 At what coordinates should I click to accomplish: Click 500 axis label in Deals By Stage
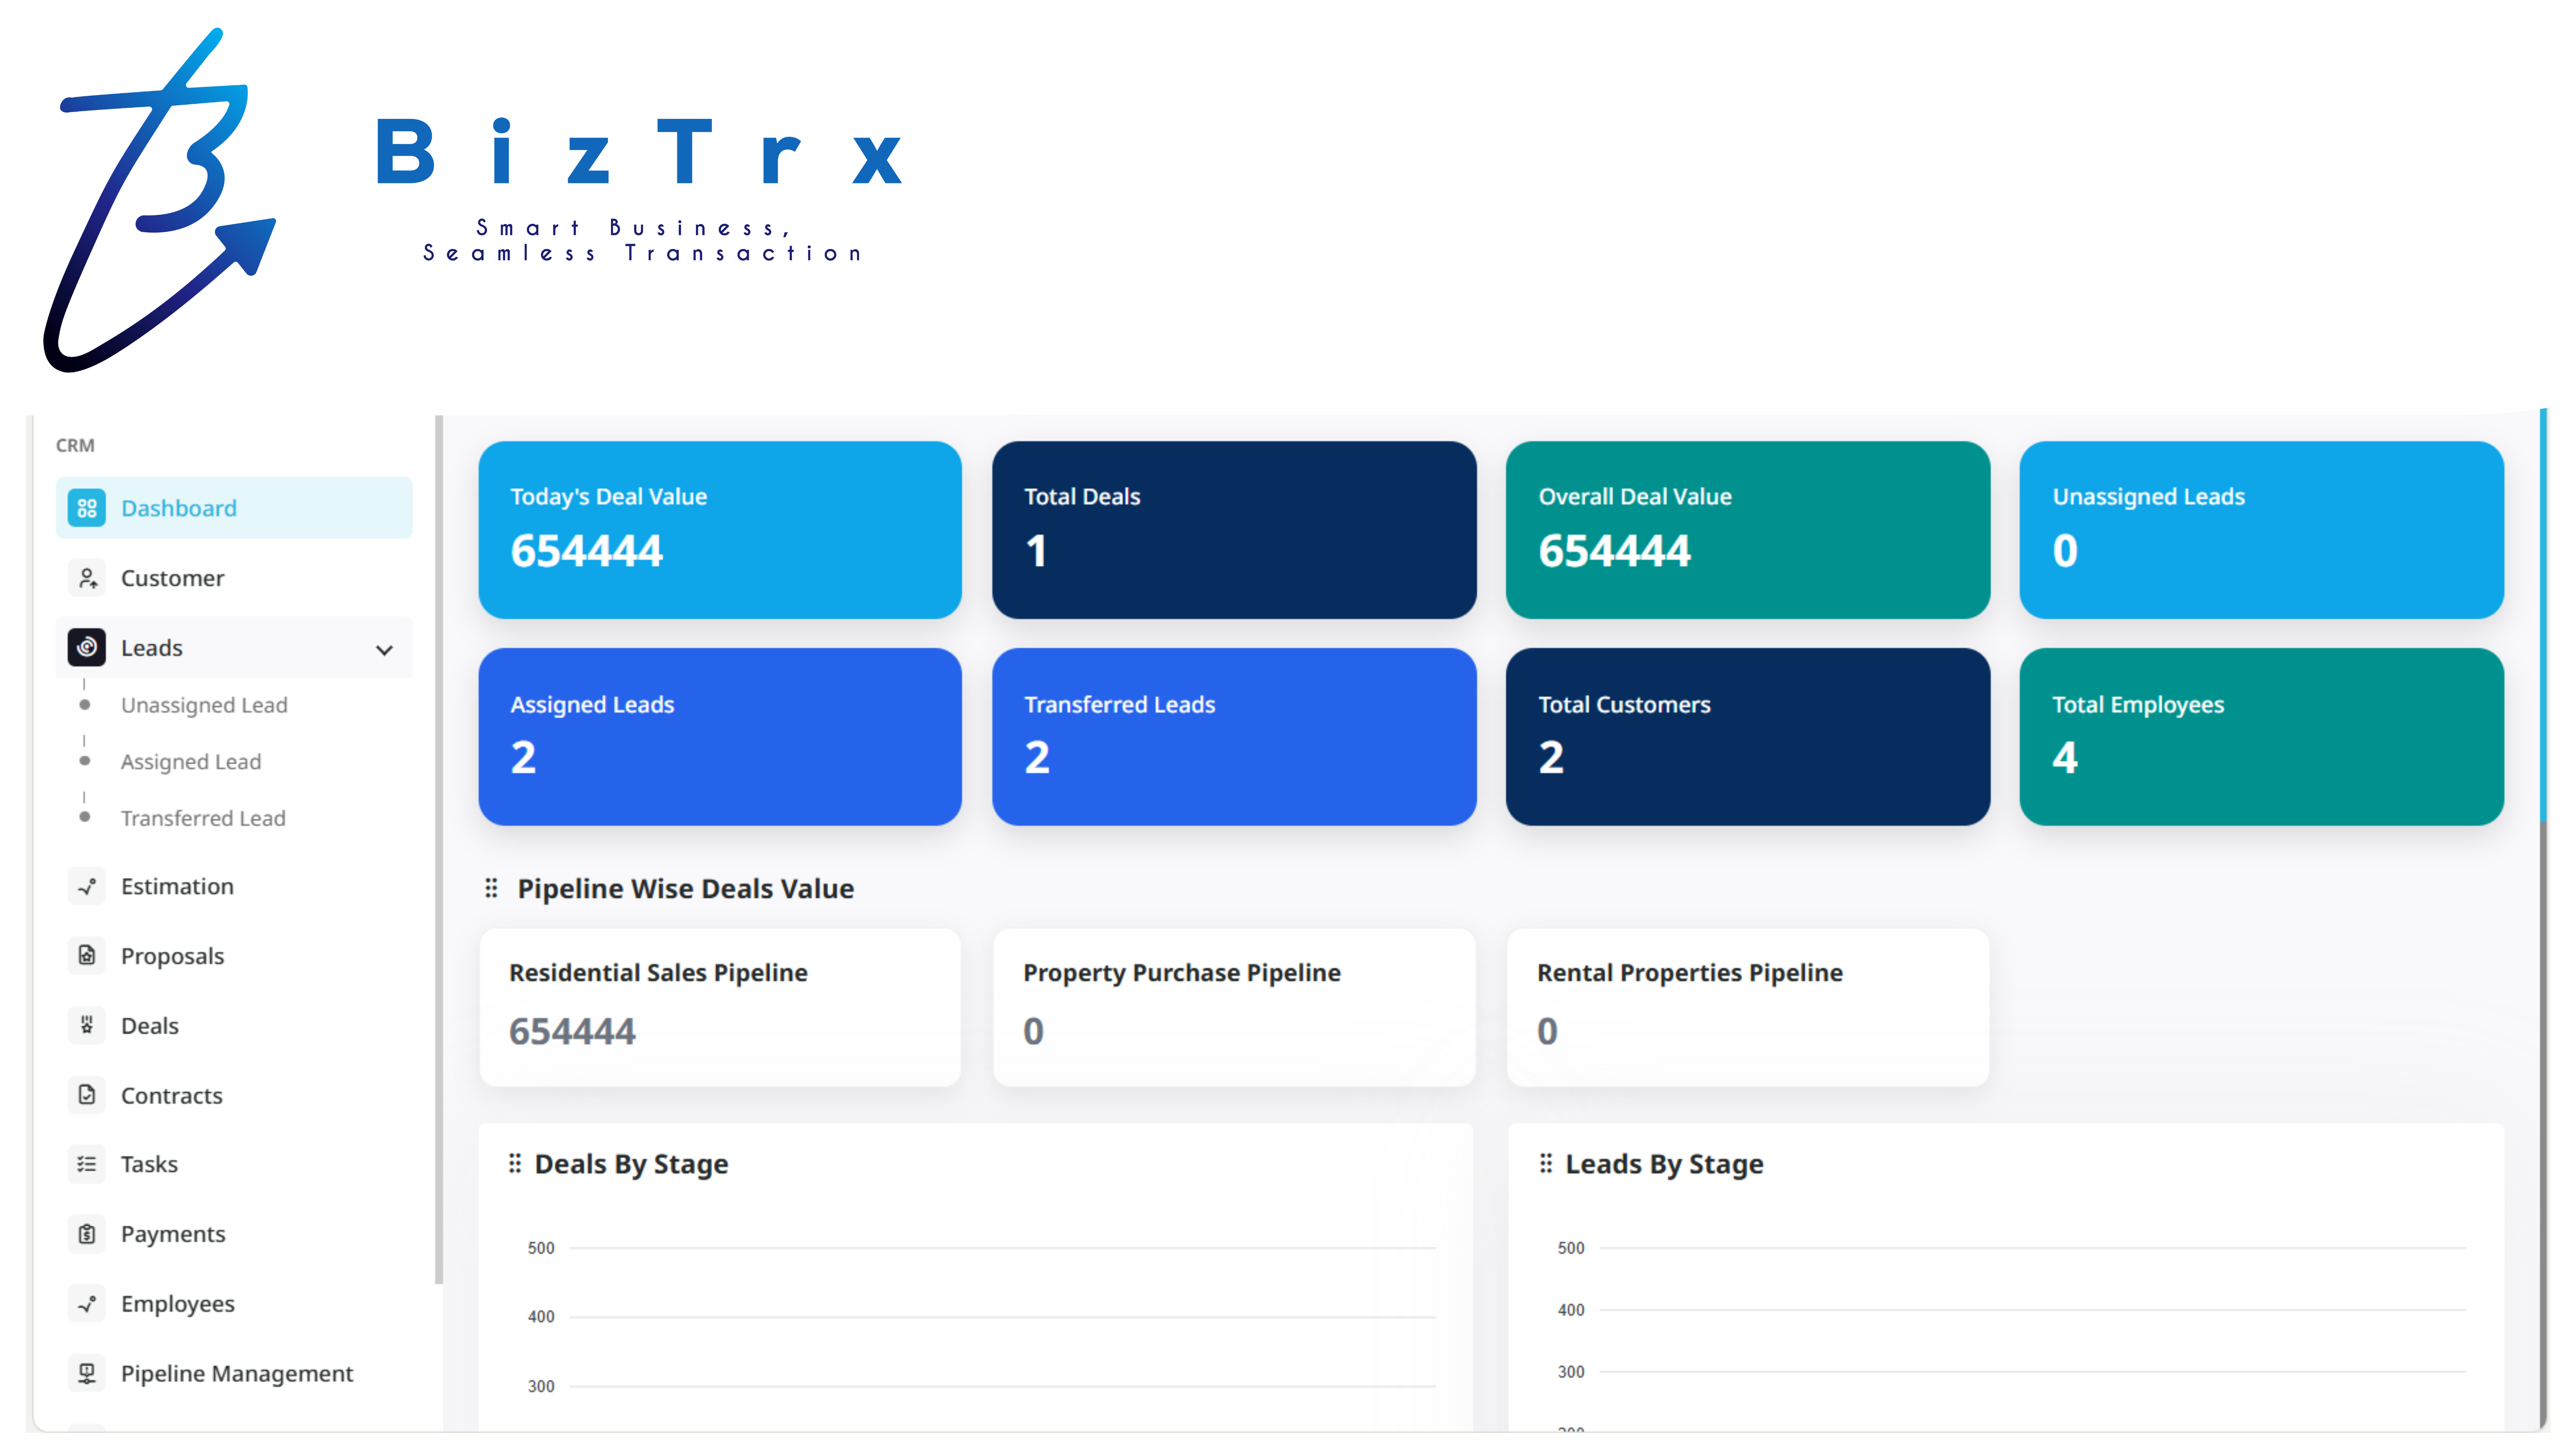[x=541, y=1248]
